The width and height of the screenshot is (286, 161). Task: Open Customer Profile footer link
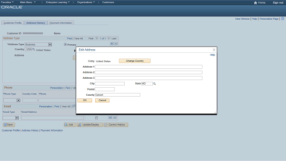pyautogui.click(x=11, y=131)
